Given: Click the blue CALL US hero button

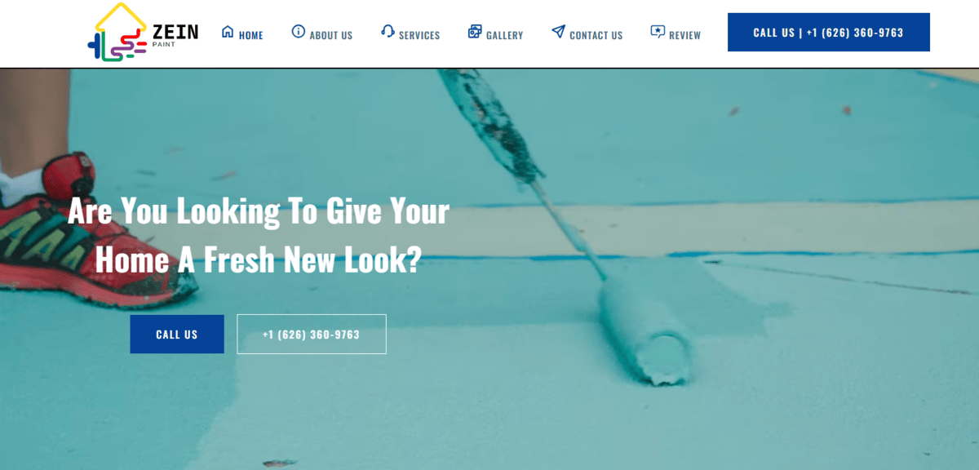Looking at the screenshot, I should coord(177,335).
